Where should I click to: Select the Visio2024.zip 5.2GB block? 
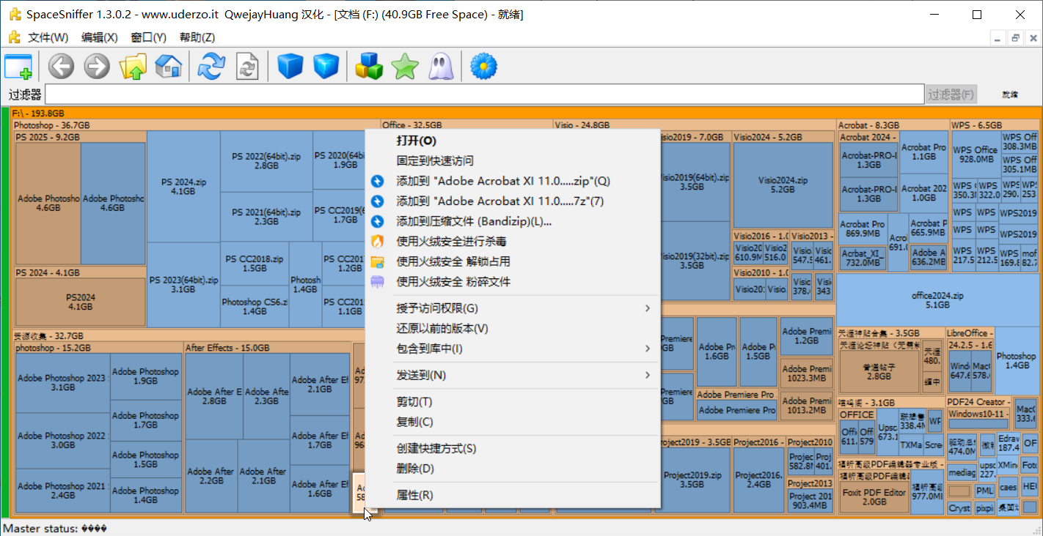pyautogui.click(x=783, y=185)
